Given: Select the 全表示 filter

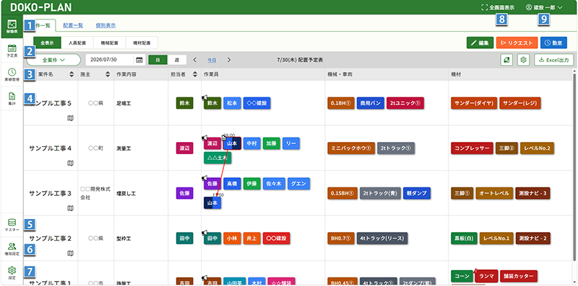Looking at the screenshot, I should [x=47, y=43].
